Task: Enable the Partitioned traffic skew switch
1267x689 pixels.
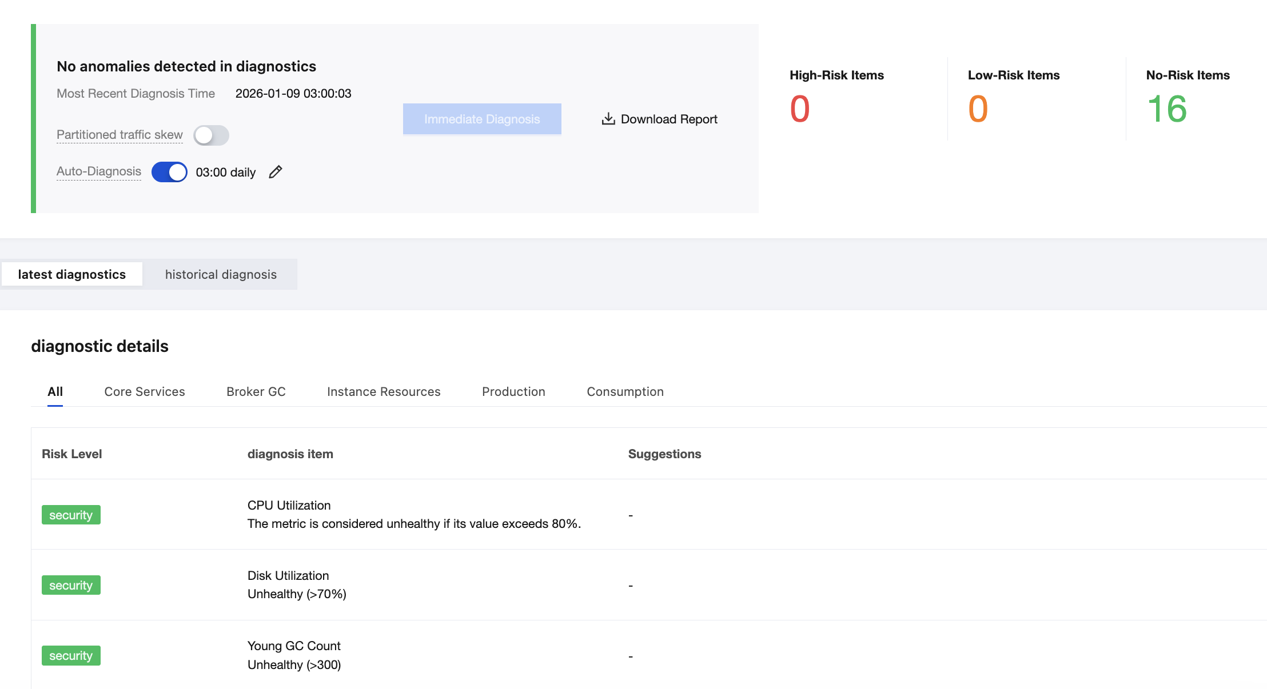Action: coord(211,135)
